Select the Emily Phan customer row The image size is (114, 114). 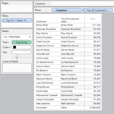(68, 25)
